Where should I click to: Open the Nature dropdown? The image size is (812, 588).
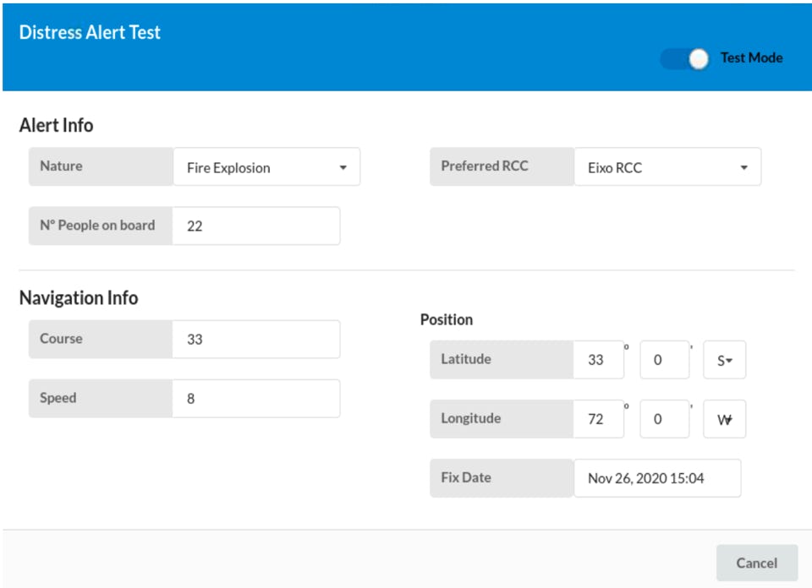click(266, 167)
